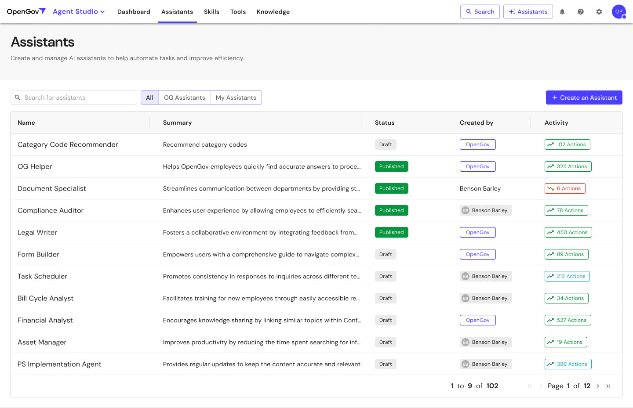Image resolution: width=633 pixels, height=408 pixels.
Task: Switch to the My Assistants filter
Action: point(236,97)
